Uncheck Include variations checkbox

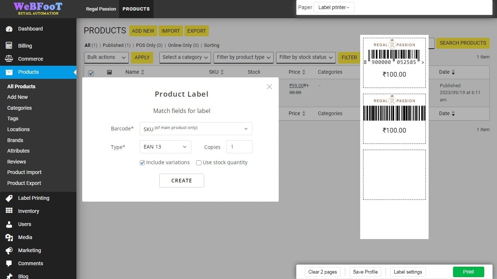pos(142,163)
